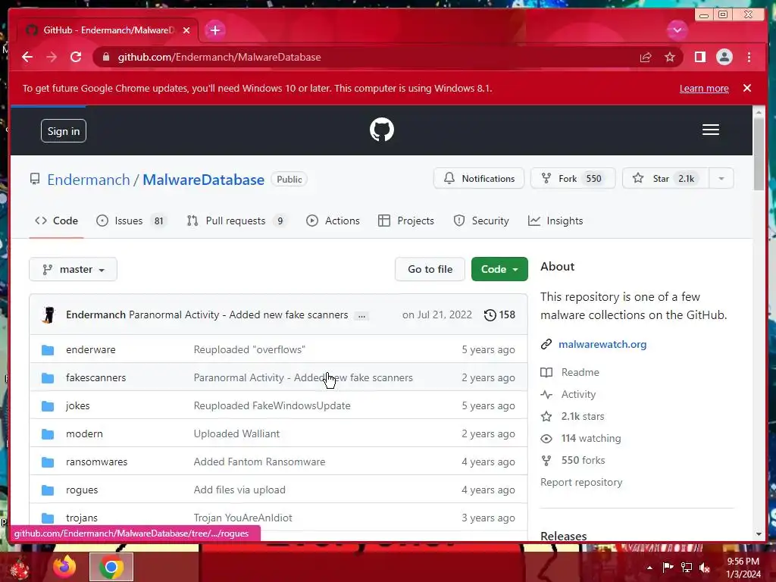Open Added Fantom Ransomware commit link
This screenshot has width=776, height=582.
pos(259,462)
